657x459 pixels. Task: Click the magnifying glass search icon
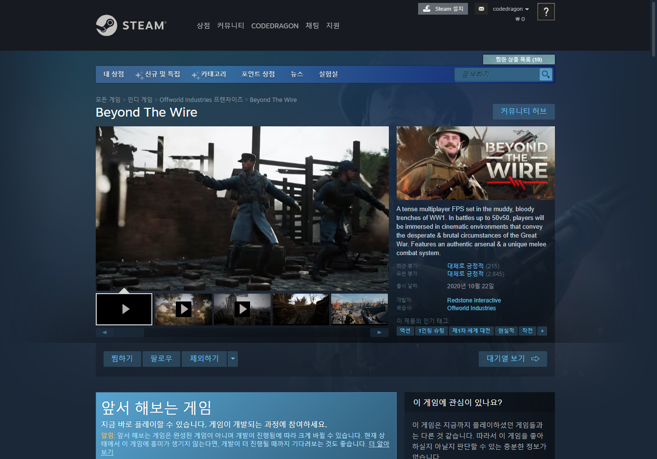coord(546,74)
